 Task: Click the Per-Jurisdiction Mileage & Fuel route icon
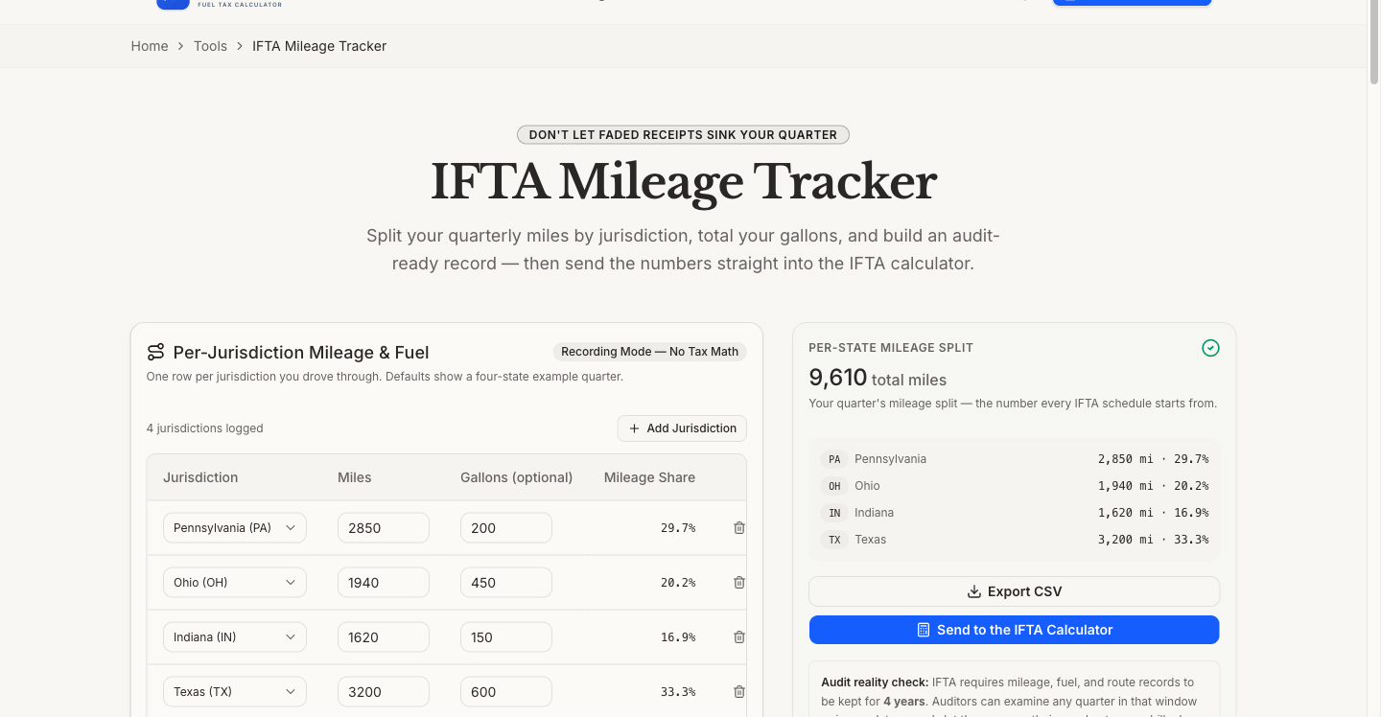click(155, 352)
